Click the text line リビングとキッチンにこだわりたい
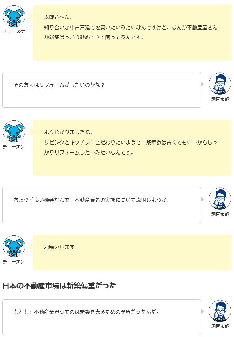The width and height of the screenshot is (234, 337). point(130,142)
